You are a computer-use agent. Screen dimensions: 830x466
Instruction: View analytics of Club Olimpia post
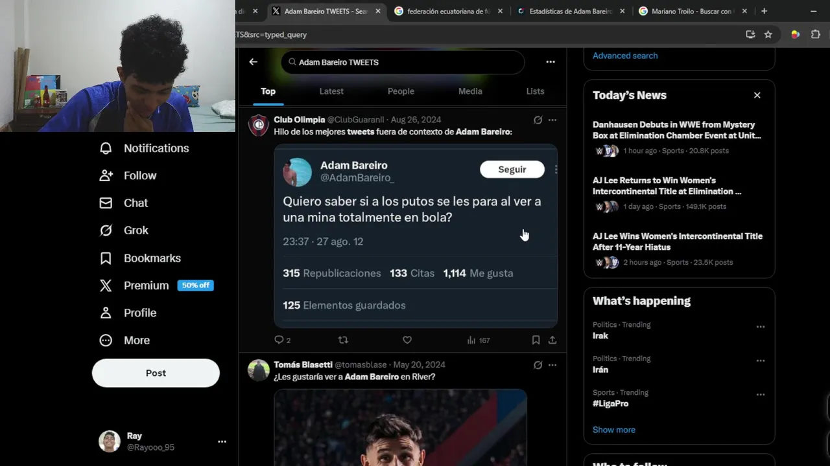pos(479,340)
